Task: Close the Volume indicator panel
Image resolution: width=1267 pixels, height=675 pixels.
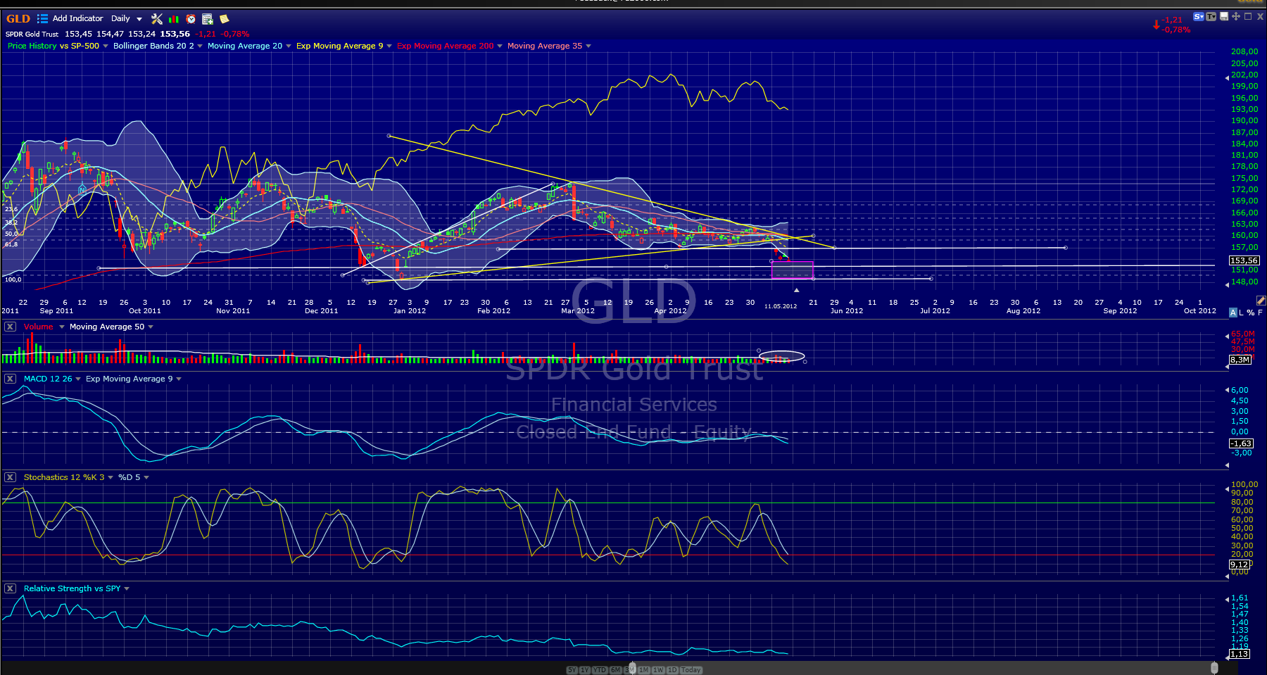Action: pyautogui.click(x=10, y=327)
